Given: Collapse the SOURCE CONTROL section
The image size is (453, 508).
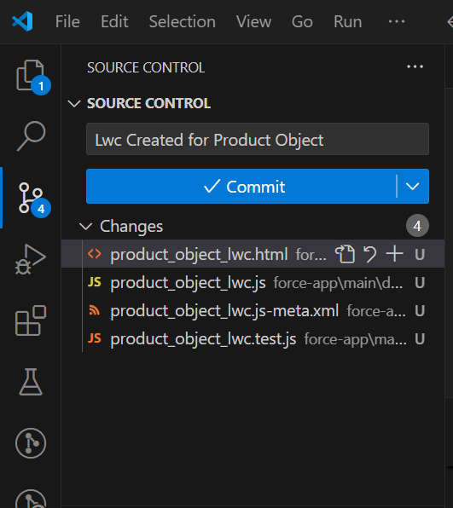Looking at the screenshot, I should click(x=74, y=104).
